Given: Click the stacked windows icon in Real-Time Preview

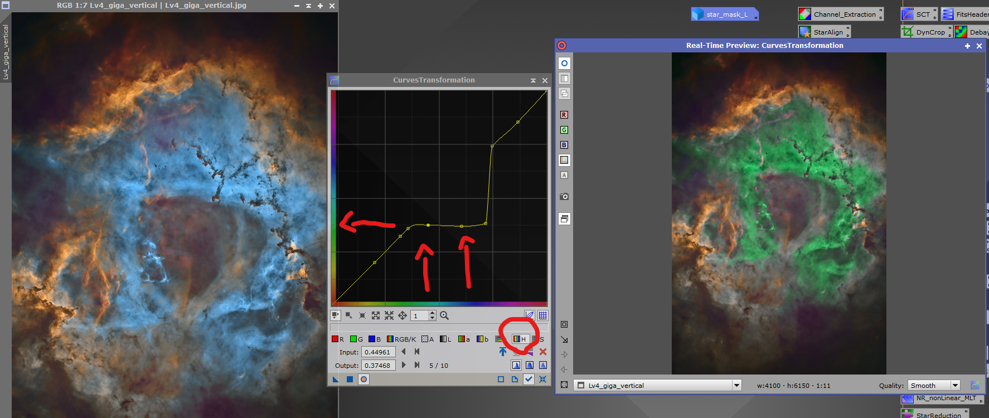Looking at the screenshot, I should (x=564, y=218).
